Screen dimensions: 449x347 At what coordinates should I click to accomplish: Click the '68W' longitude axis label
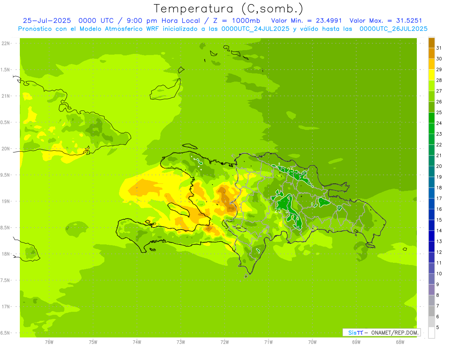coord(400,342)
